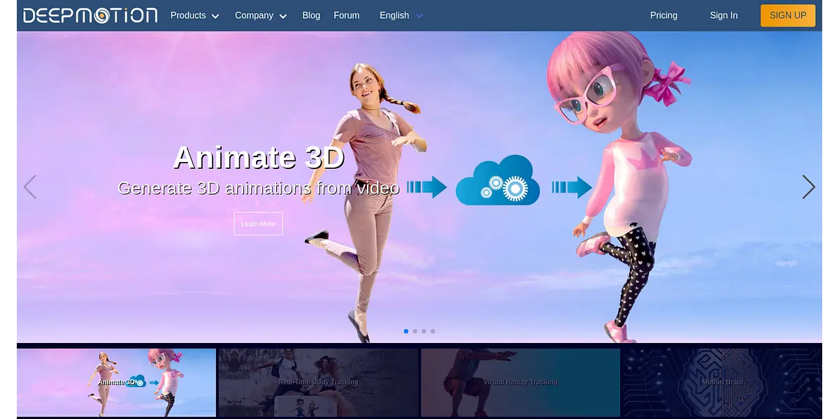Expand the Products dropdown menu
839x419 pixels.
[x=194, y=15]
